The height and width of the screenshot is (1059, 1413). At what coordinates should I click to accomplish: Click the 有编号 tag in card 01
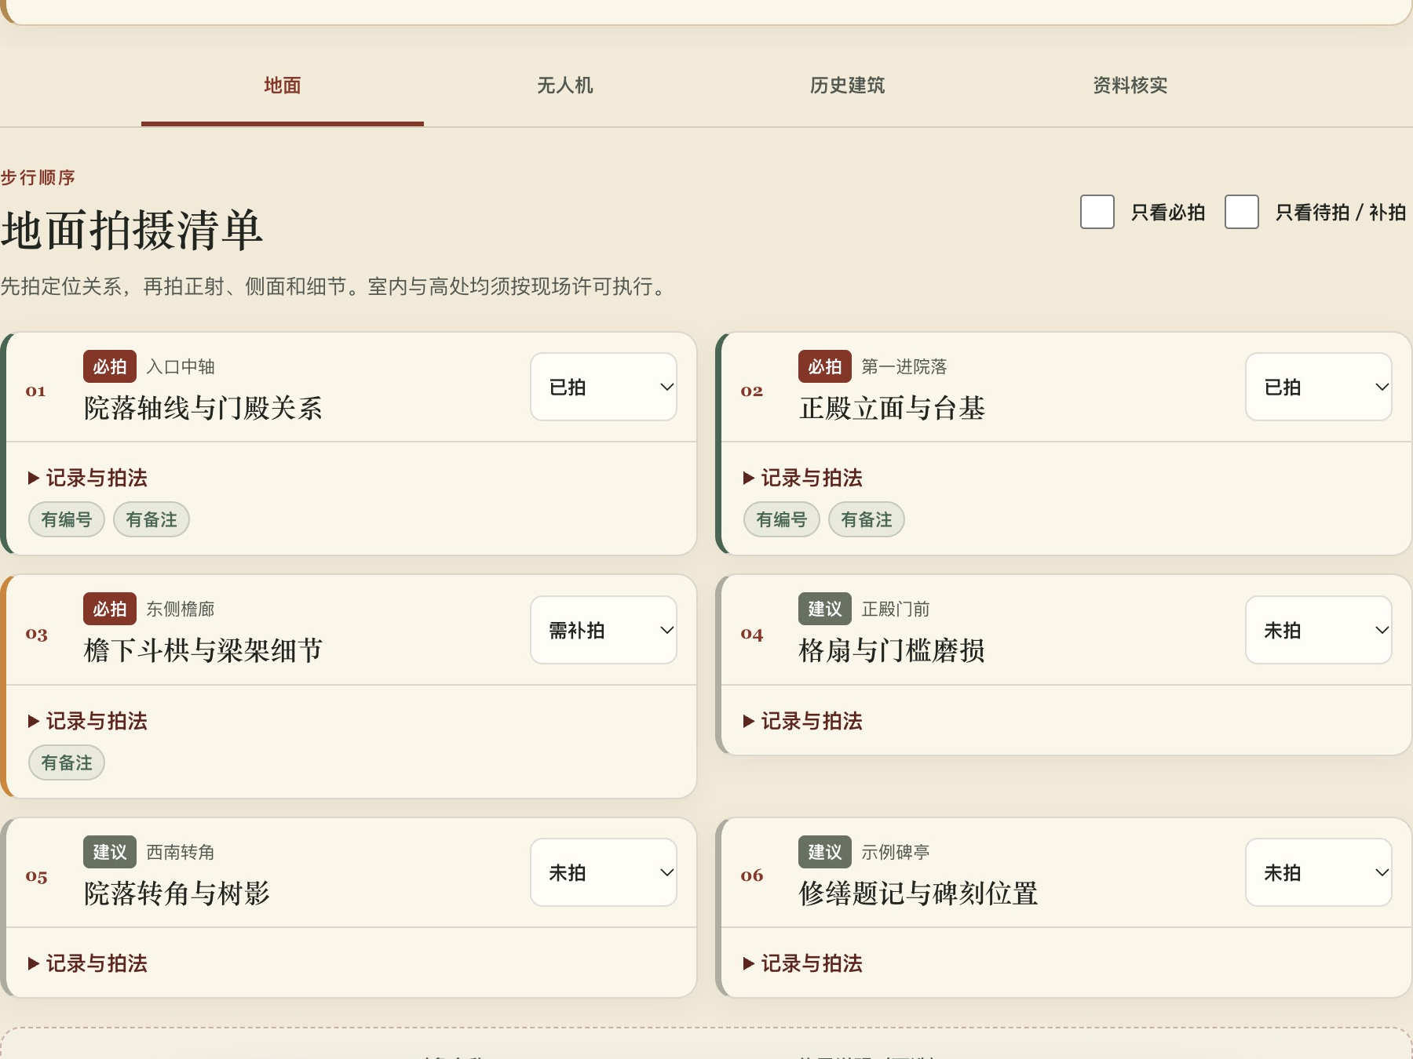pos(67,519)
